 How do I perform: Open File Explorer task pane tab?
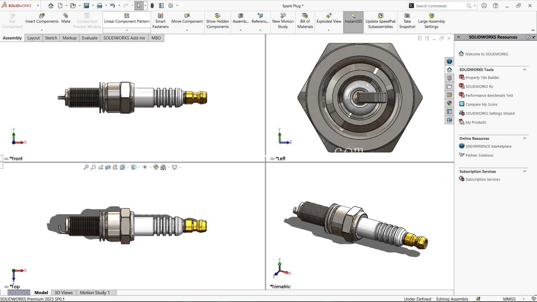(449, 86)
